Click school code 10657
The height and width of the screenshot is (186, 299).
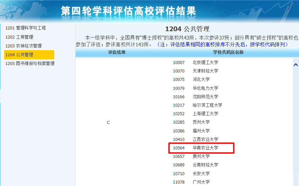point(179,157)
